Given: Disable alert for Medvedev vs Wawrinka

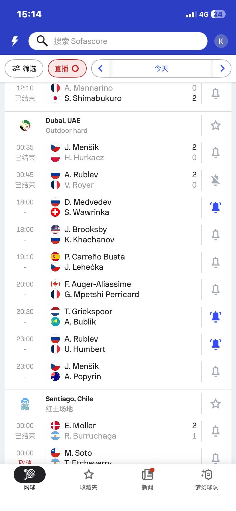Looking at the screenshot, I should 215,207.
